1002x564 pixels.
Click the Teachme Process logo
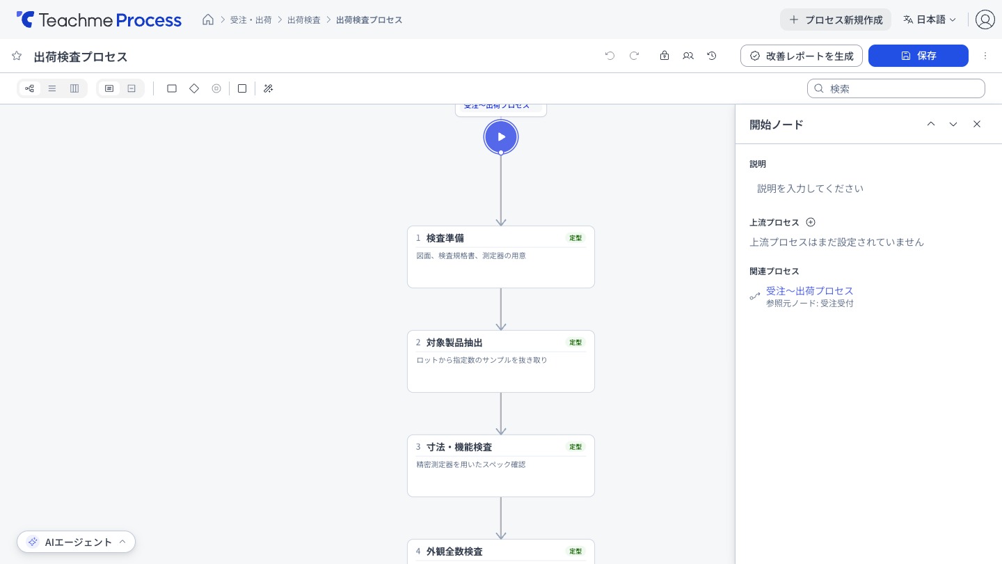[99, 19]
